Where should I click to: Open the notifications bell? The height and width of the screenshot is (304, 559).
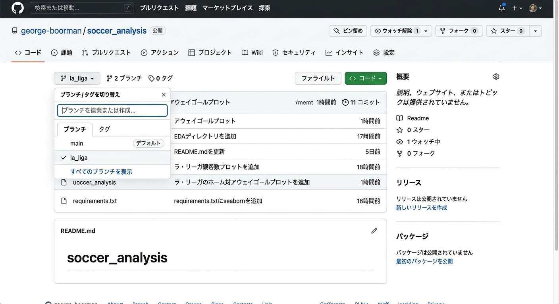pos(502,8)
